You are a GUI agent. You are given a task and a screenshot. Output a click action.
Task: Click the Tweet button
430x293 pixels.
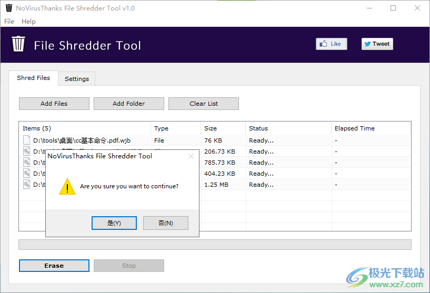point(377,44)
